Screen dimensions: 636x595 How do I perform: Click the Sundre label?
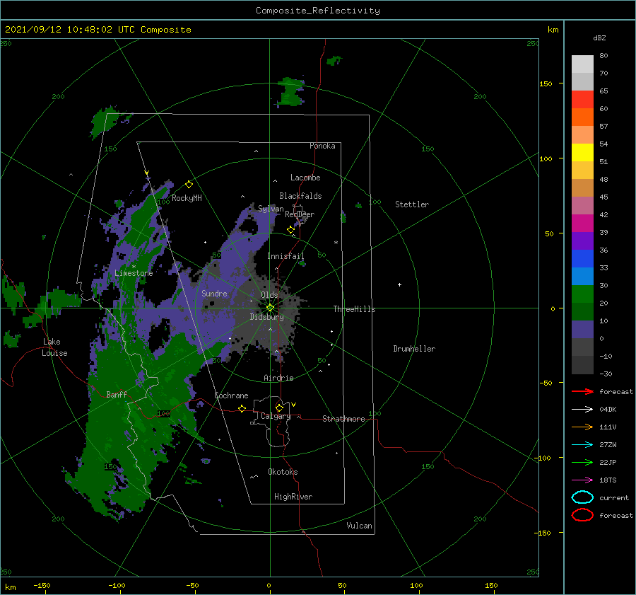[214, 293]
